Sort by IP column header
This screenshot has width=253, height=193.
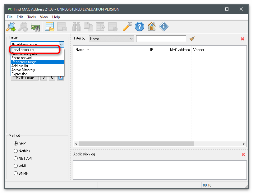click(x=143, y=50)
